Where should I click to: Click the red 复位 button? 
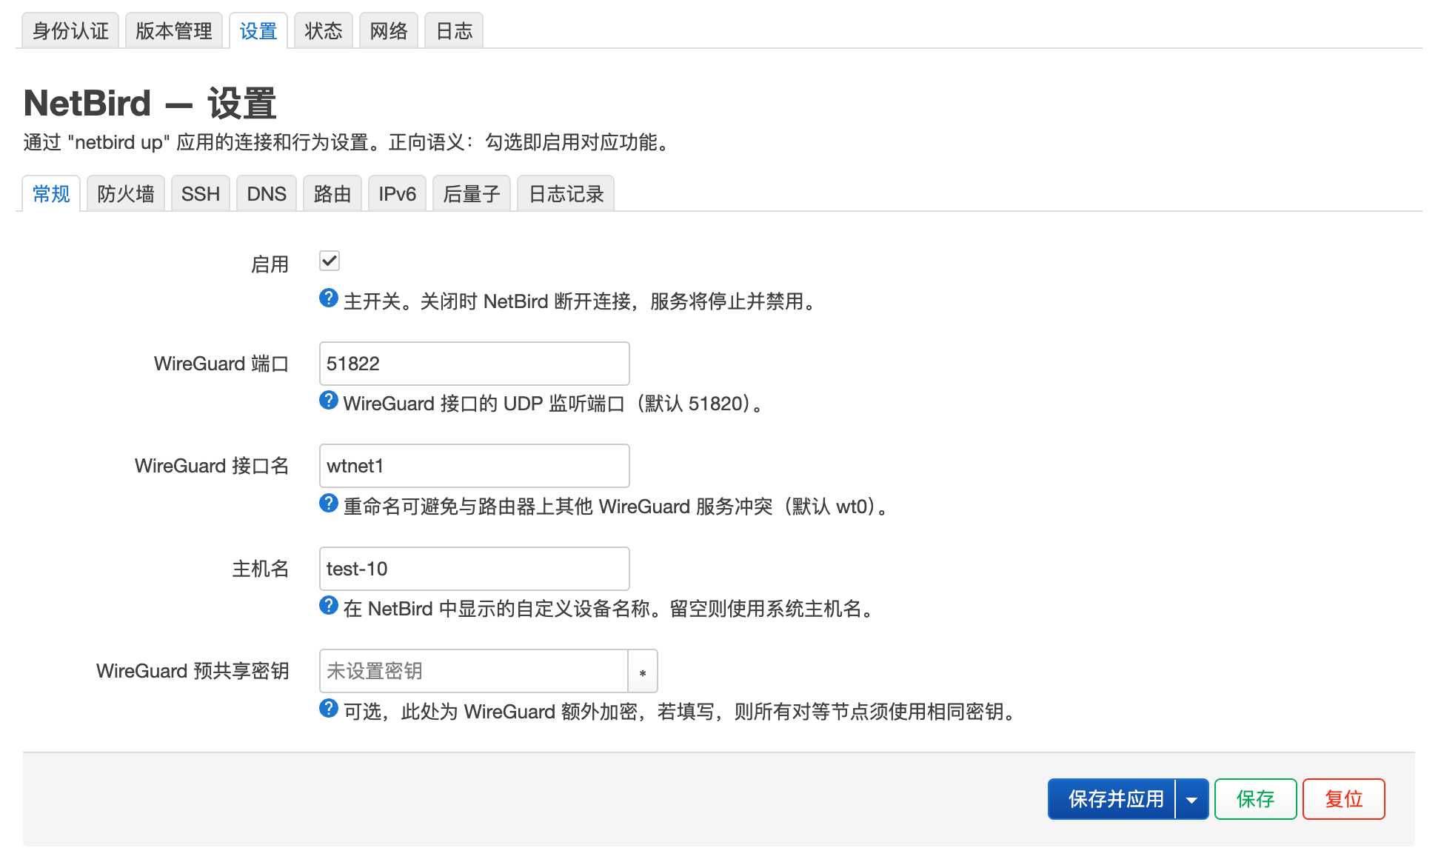point(1344,799)
